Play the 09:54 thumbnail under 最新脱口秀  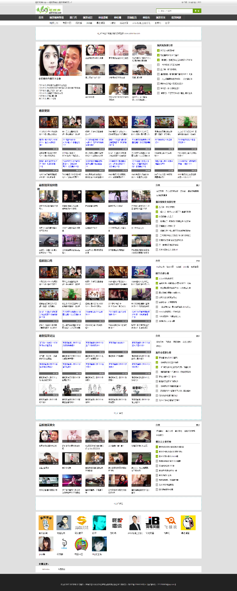tap(141, 294)
